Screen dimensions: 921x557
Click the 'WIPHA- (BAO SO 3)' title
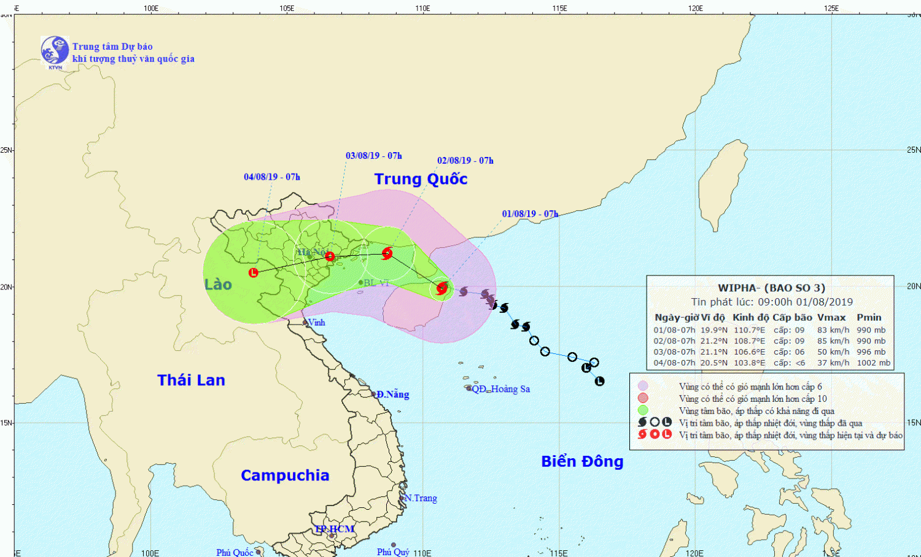(x=772, y=288)
